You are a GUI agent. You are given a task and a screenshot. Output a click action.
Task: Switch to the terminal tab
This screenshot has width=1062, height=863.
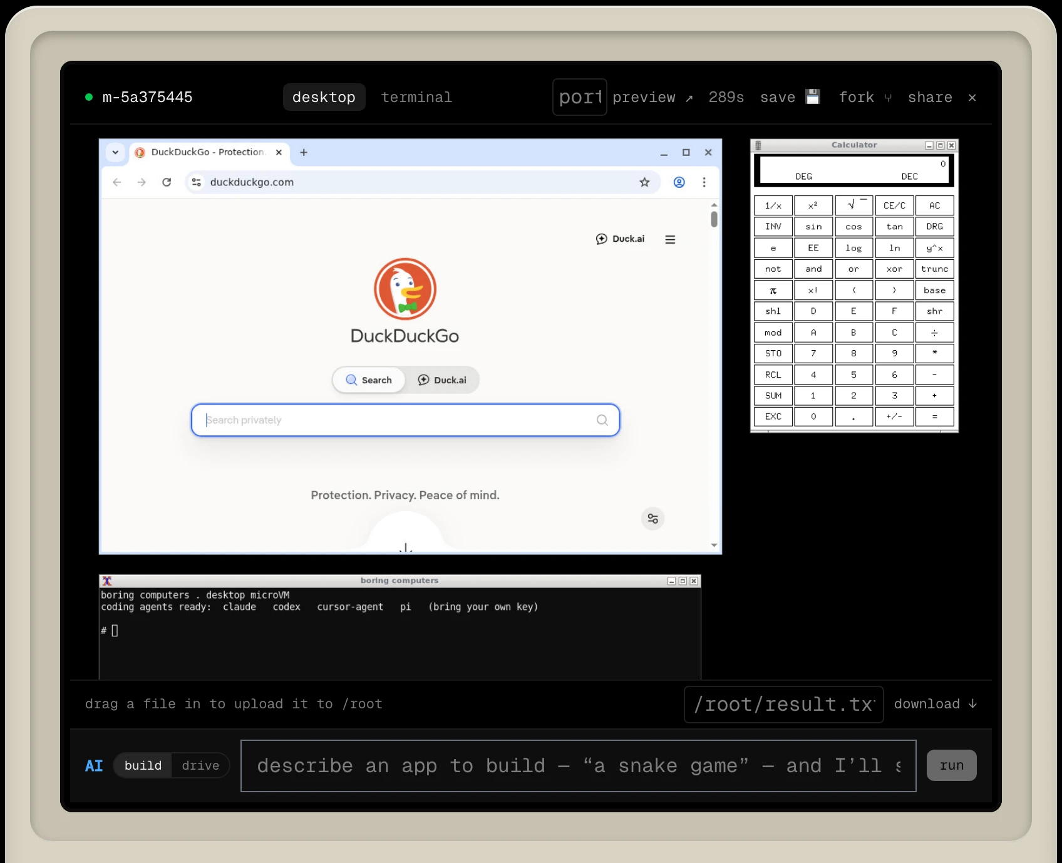point(416,97)
